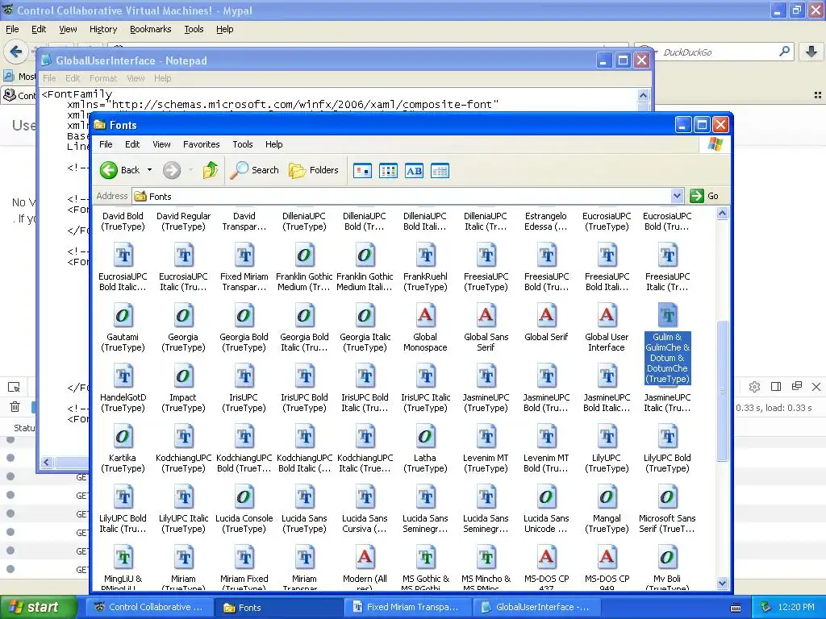
Task: Select the Similarity (AB) view button
Action: [414, 171]
